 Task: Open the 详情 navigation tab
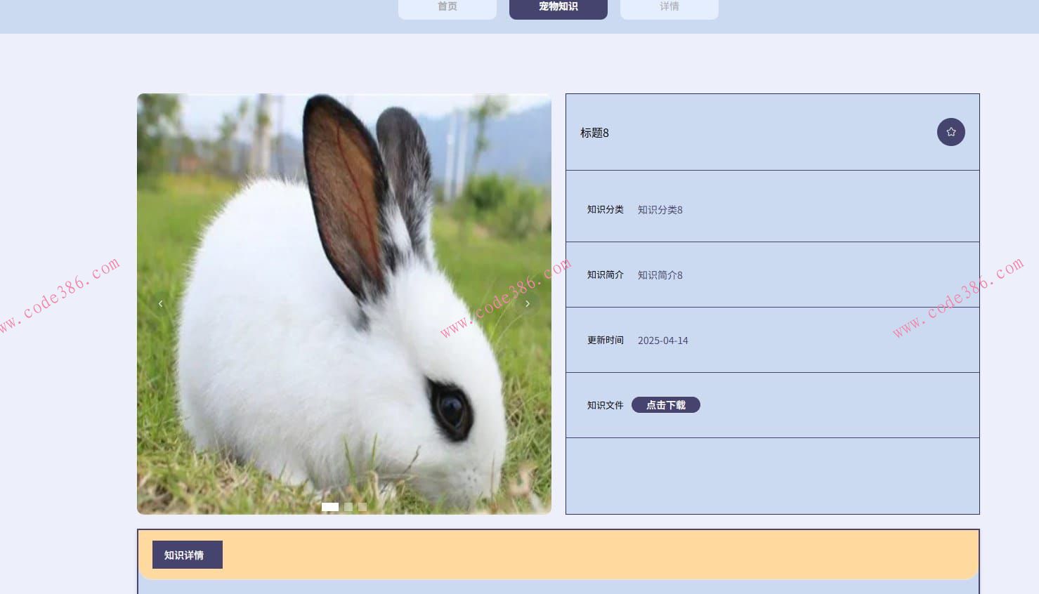(669, 7)
